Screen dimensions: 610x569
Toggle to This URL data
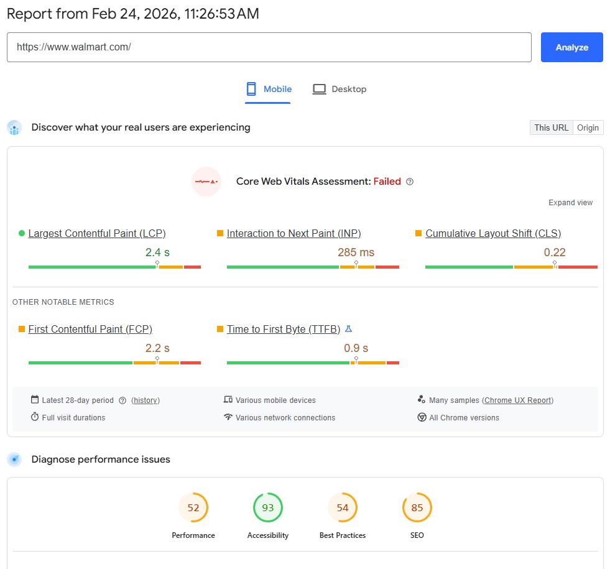pyautogui.click(x=551, y=127)
